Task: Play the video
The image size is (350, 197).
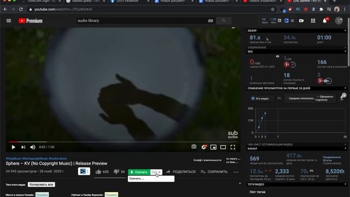Action: pyautogui.click(x=13, y=147)
